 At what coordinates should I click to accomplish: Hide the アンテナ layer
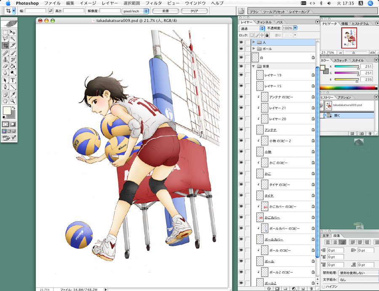coord(241,130)
